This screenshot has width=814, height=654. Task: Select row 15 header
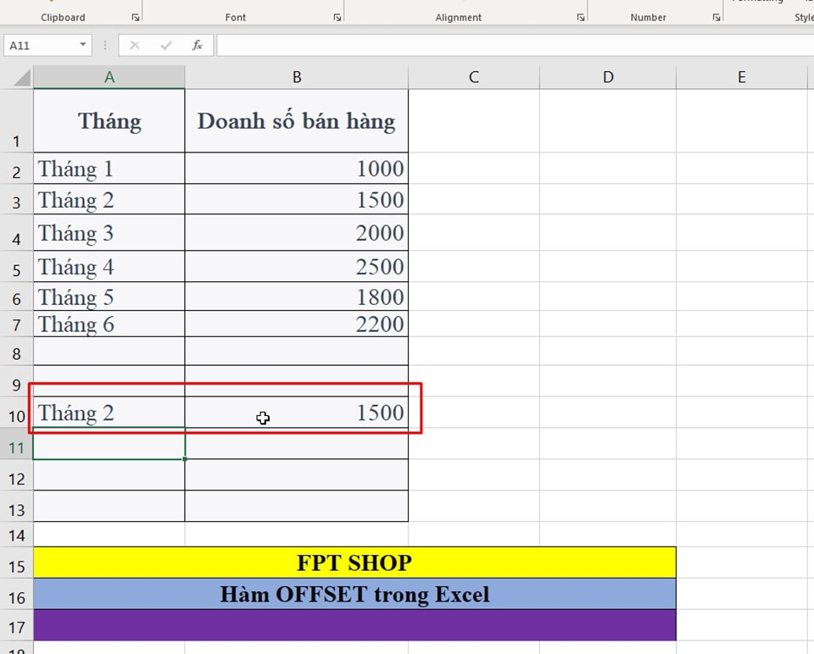click(x=17, y=563)
